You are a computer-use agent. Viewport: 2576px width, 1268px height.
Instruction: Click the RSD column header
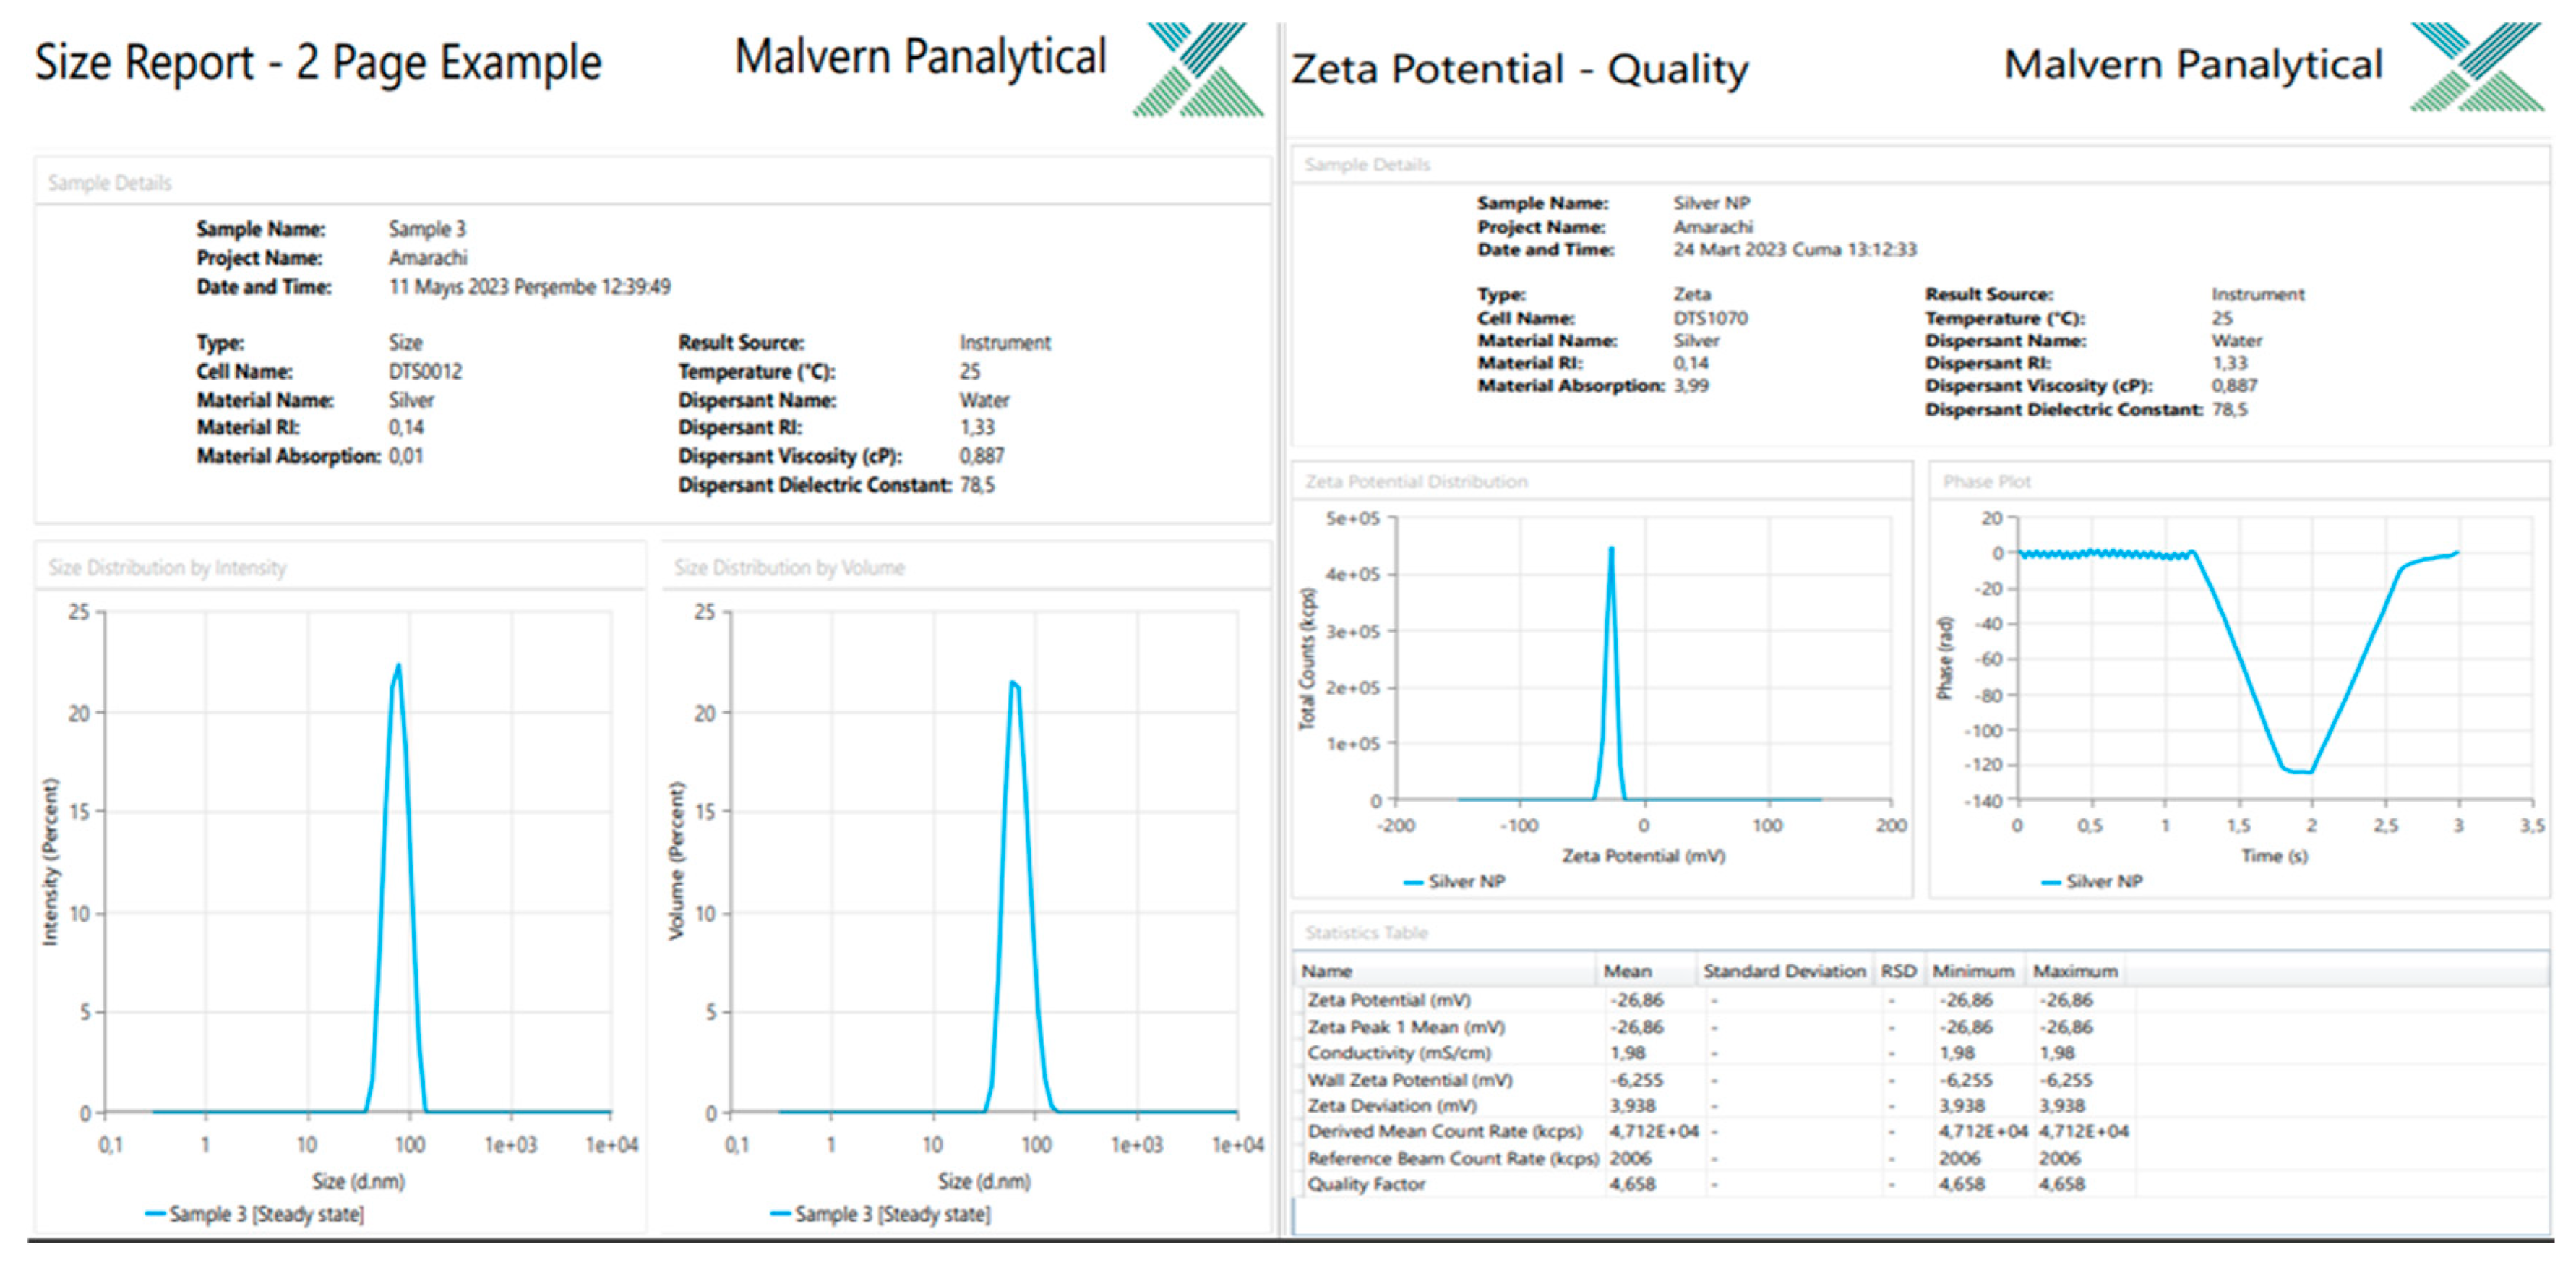(1898, 971)
